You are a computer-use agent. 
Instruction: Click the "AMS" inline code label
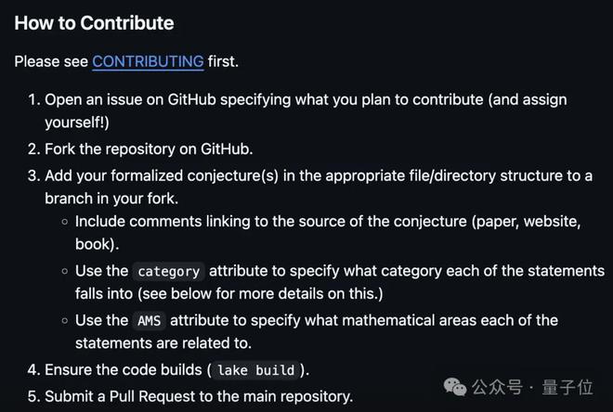pos(149,321)
